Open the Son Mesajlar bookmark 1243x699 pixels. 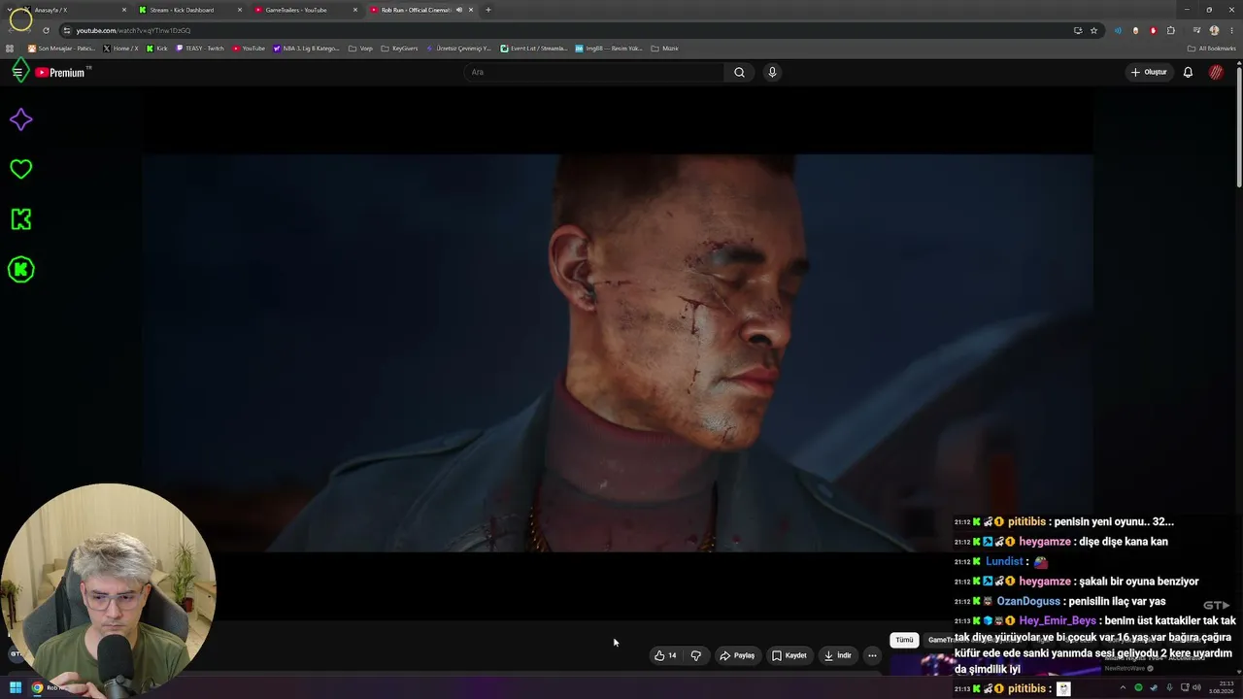[x=62, y=49]
